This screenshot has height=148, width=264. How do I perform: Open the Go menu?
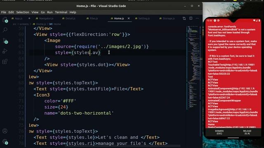[x=43, y=12]
